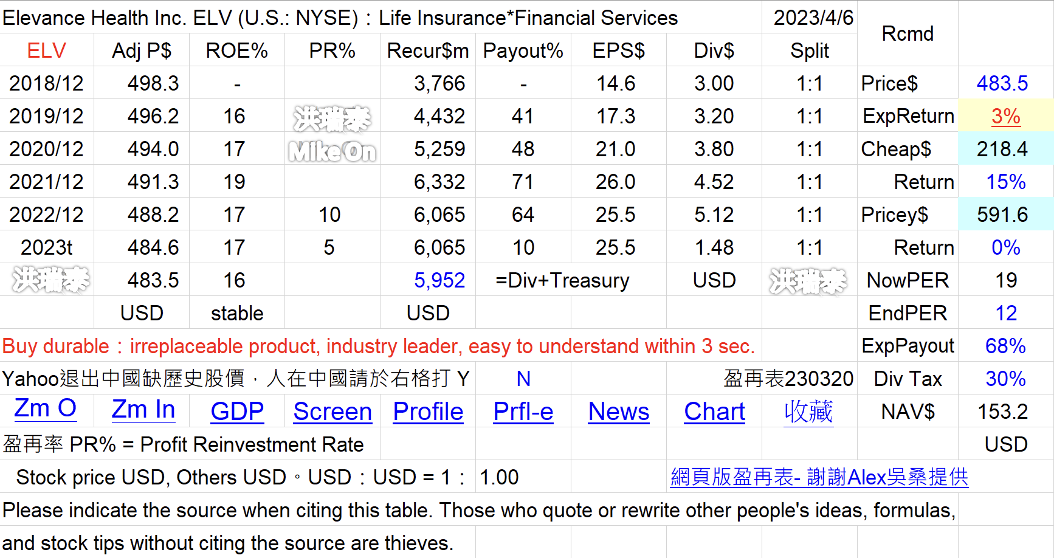1054x558 pixels.
Task: Click the 2019/12 Div$ value 3.20
Action: pos(714,116)
